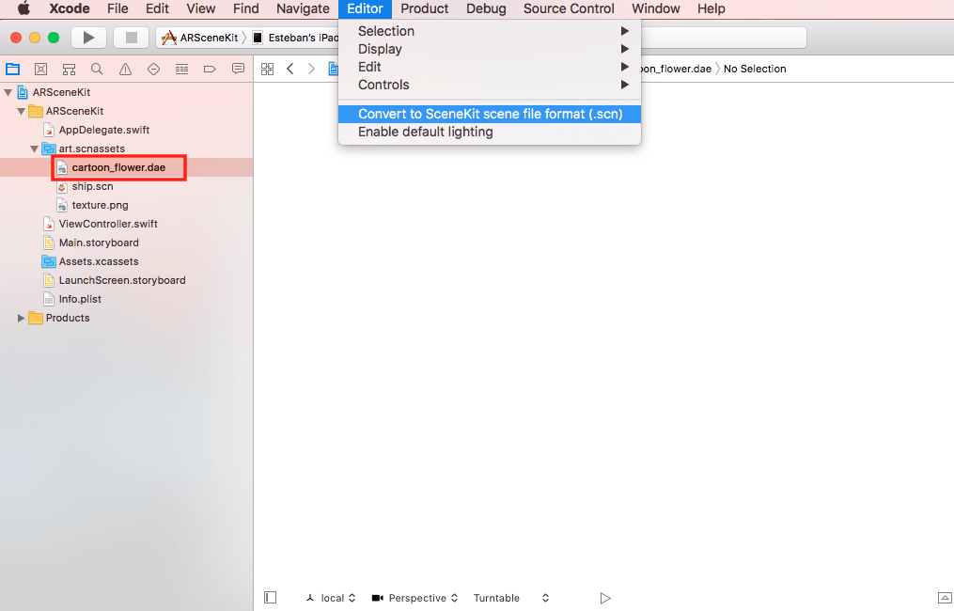Click the related items grid icon

(267, 69)
